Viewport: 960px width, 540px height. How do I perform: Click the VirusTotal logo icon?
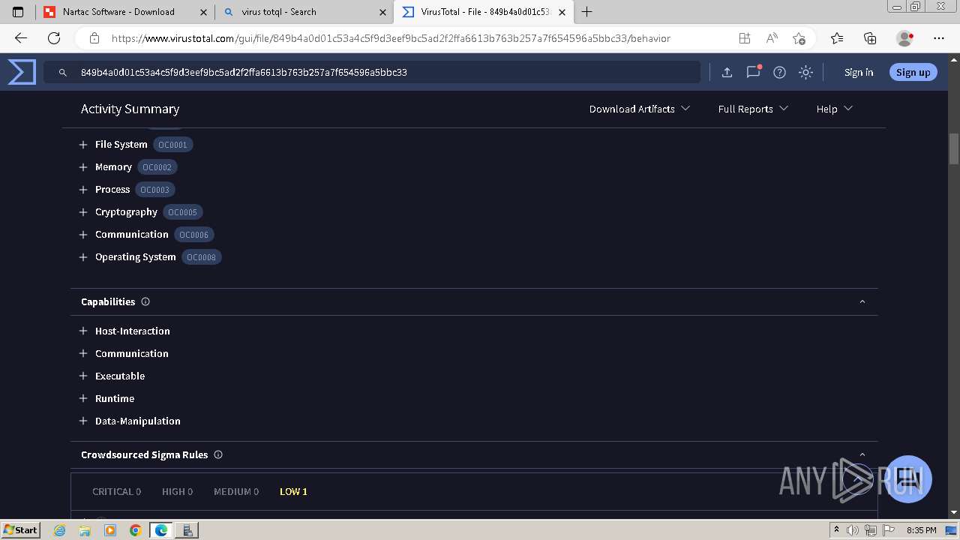click(x=22, y=72)
